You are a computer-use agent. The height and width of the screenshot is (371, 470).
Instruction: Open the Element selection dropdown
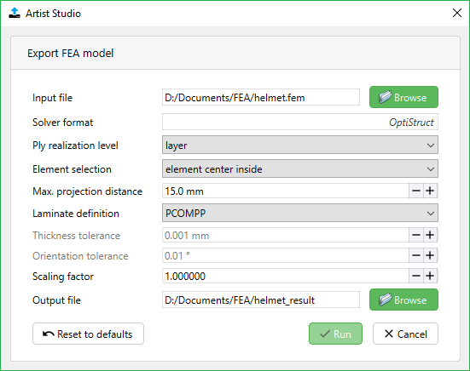300,169
